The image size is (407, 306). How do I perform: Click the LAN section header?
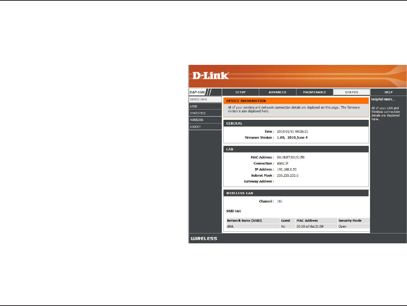(x=296, y=149)
